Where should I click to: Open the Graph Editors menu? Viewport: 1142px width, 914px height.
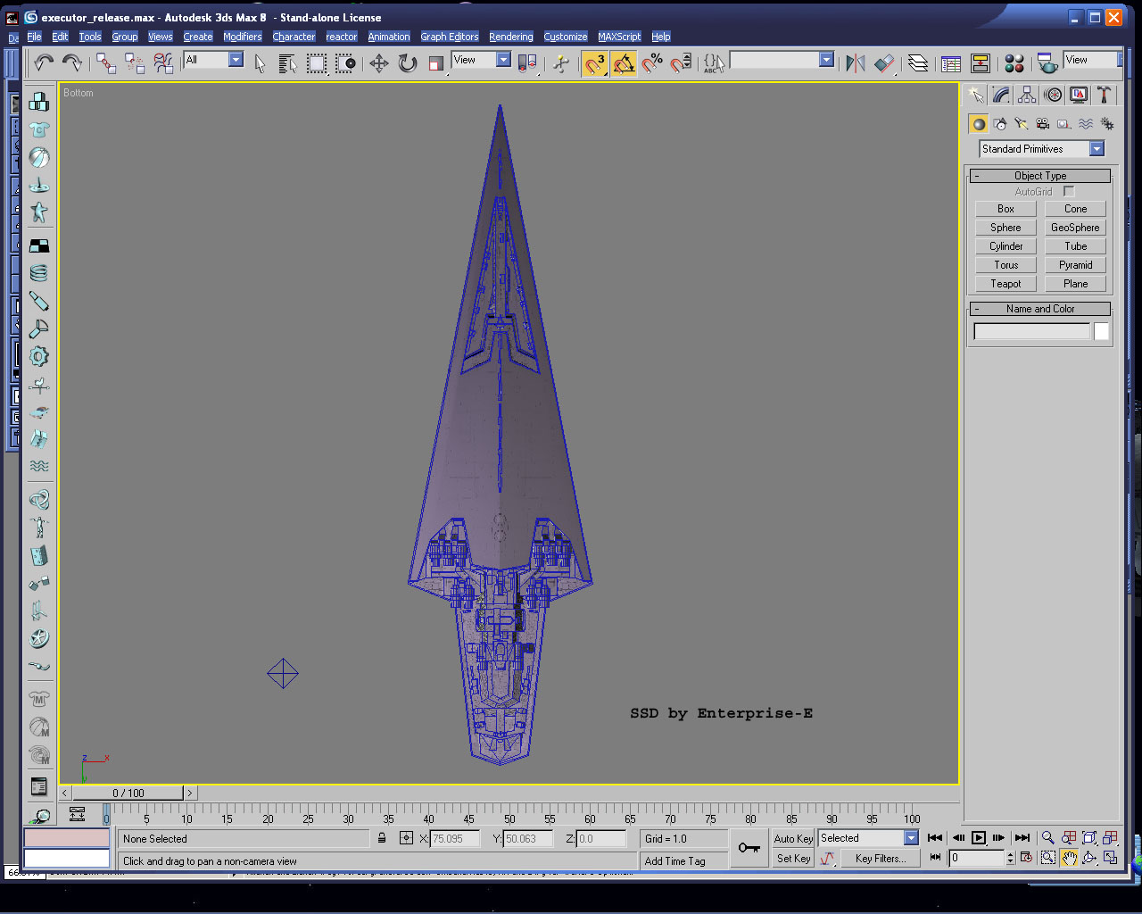coord(450,37)
